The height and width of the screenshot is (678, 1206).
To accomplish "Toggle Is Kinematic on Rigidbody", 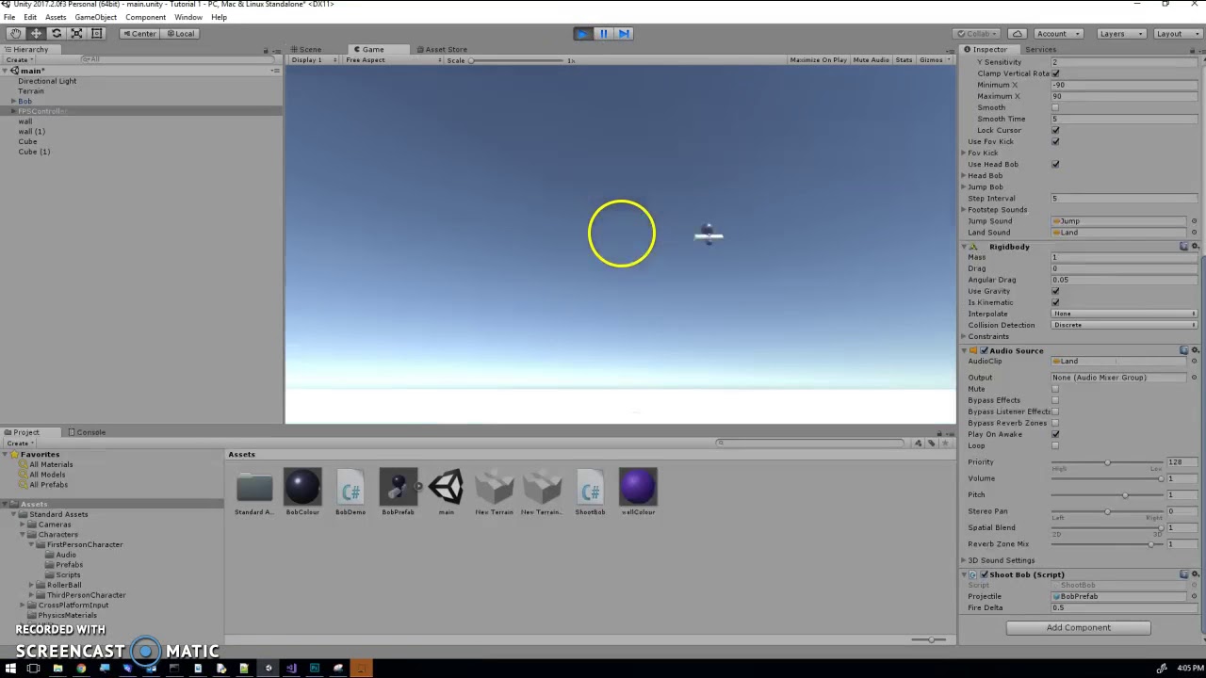I will point(1055,302).
